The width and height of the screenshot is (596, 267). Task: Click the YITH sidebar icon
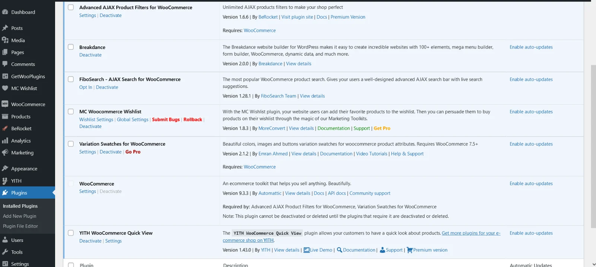5,181
